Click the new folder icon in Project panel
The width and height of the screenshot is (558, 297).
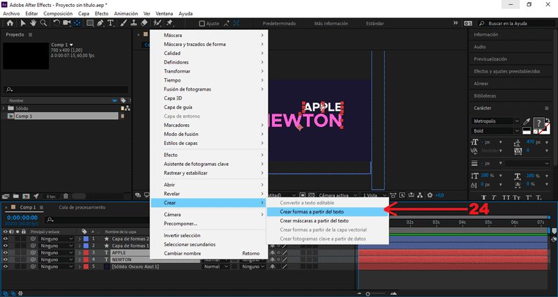[15, 196]
